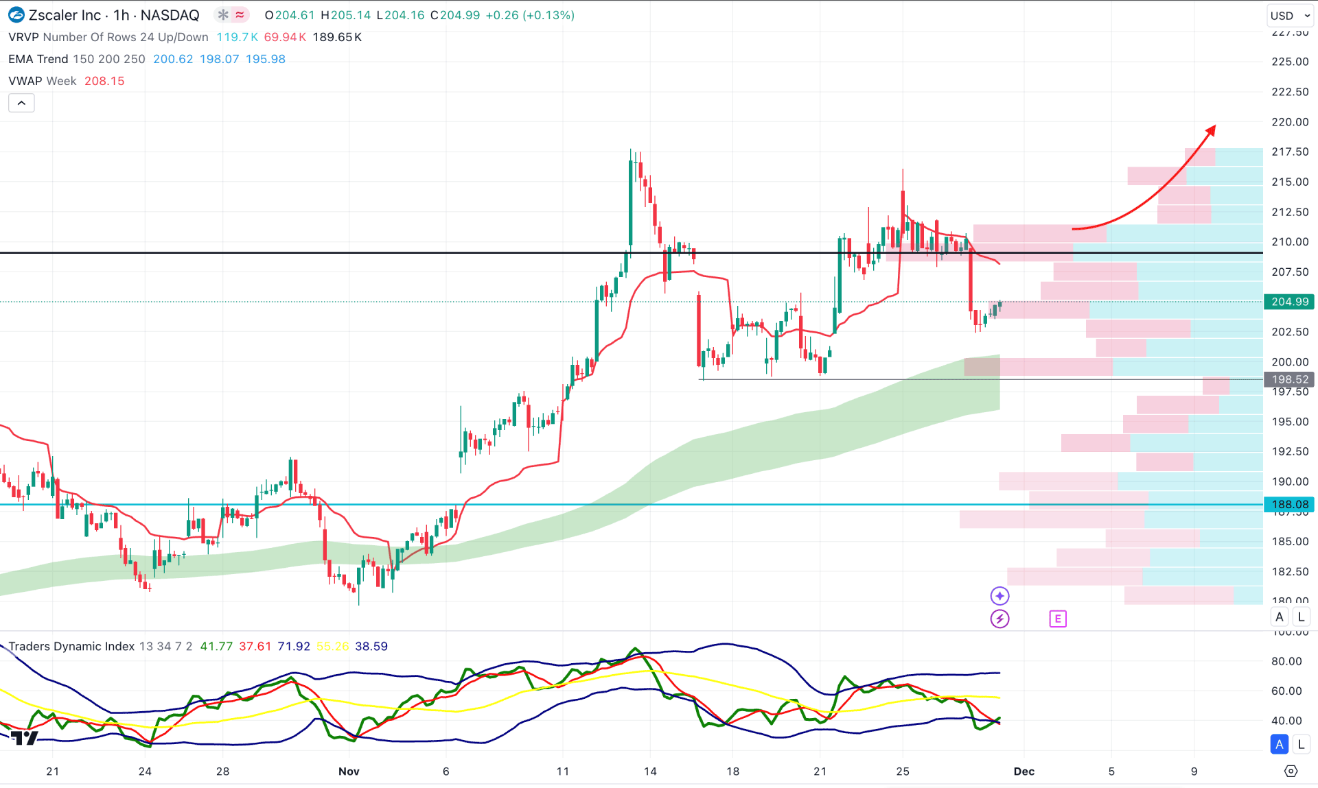Click the earnings E marker
Image resolution: width=1318 pixels, height=788 pixels.
(x=1058, y=619)
